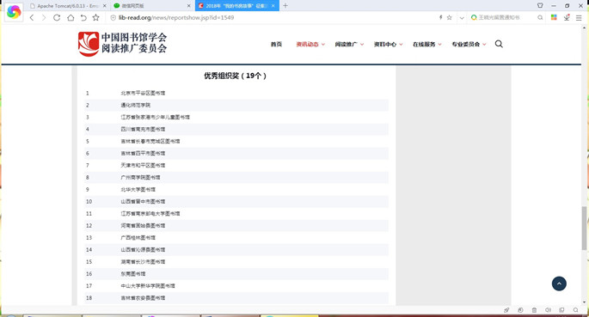589x317 pixels.
Task: Click the favorites star beside home icon
Action: click(96, 18)
